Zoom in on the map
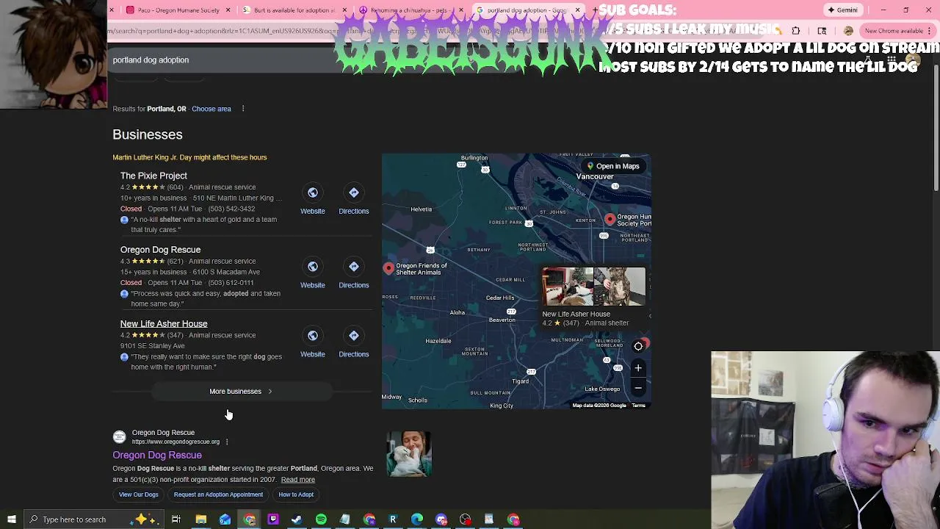 (x=638, y=368)
